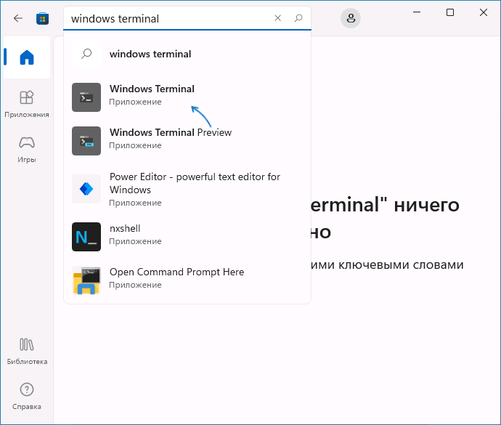
Task: Click nxshell app icon
Action: coord(86,237)
